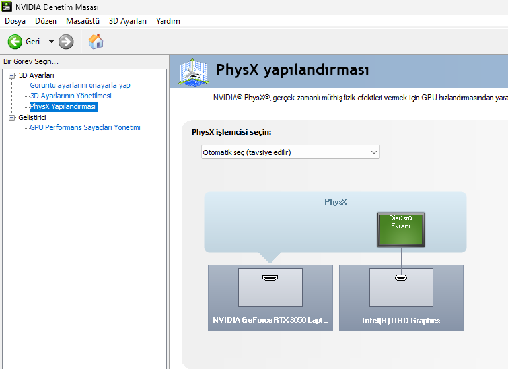
Task: Open 3D Ayarlarının Yönetilmesi page
Action: (71, 96)
